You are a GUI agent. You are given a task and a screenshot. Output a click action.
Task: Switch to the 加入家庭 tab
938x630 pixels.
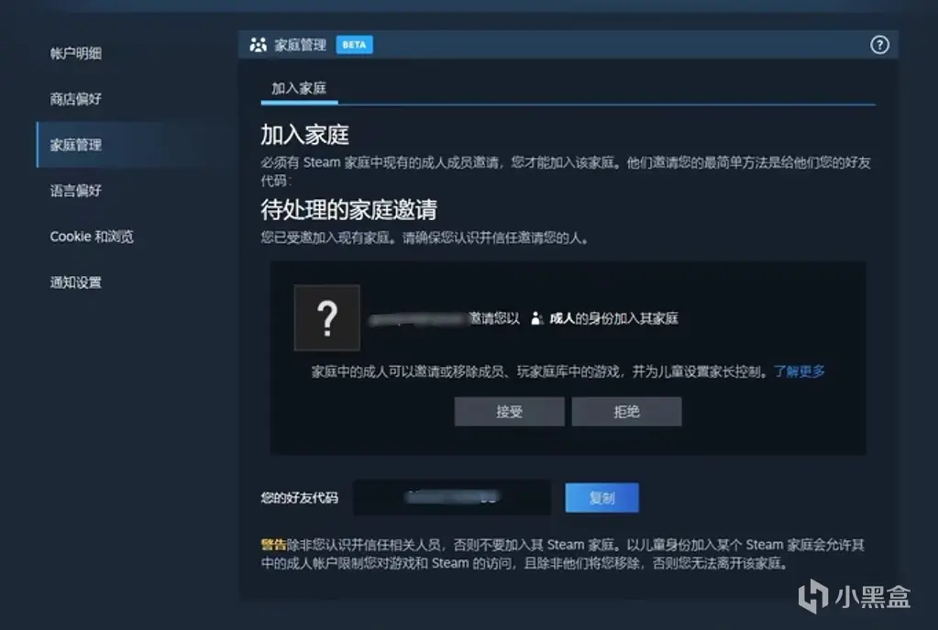pos(299,89)
